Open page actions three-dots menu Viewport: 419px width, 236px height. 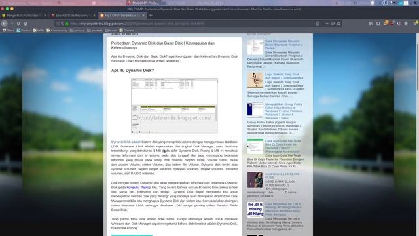(x=326, y=24)
